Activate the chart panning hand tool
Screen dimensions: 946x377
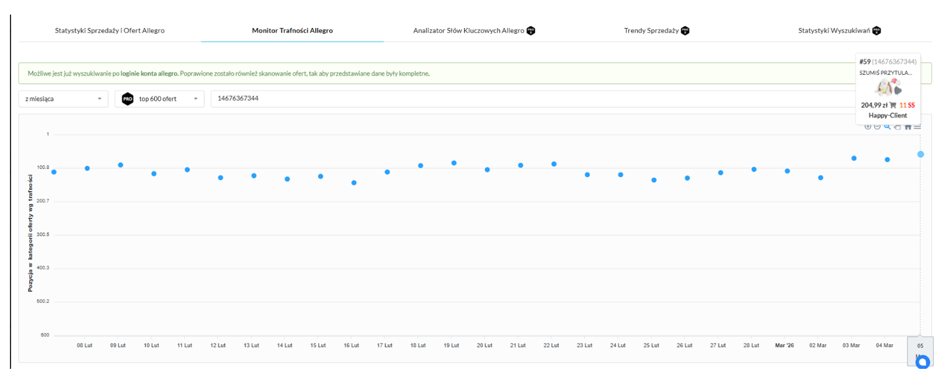898,126
